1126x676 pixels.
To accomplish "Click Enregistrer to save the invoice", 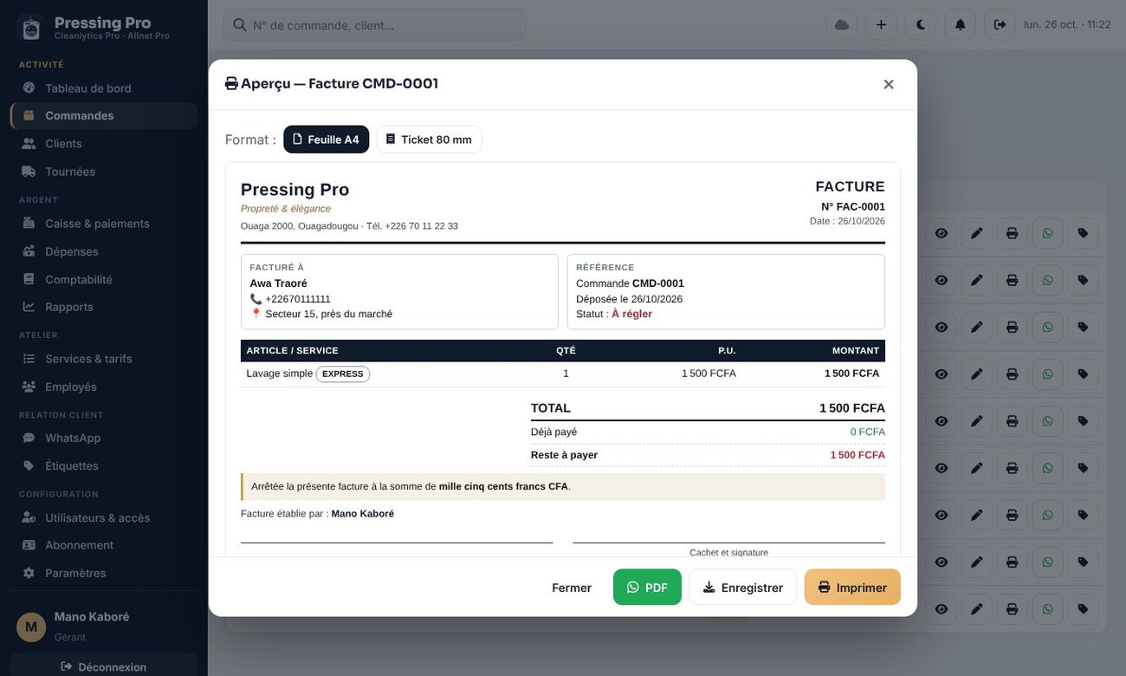I will click(x=743, y=588).
